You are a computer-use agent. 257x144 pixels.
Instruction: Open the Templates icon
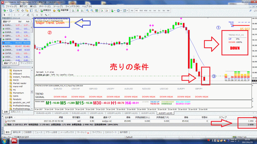pyautogui.click(x=124, y=11)
